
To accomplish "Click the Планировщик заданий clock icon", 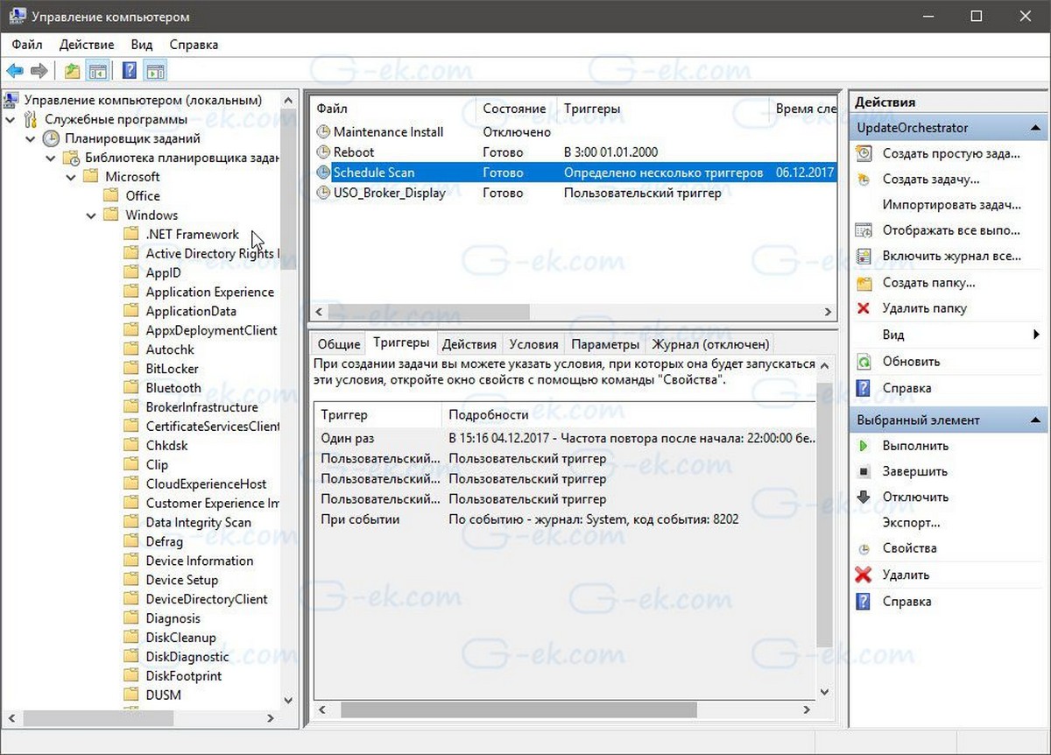I will pyautogui.click(x=52, y=138).
